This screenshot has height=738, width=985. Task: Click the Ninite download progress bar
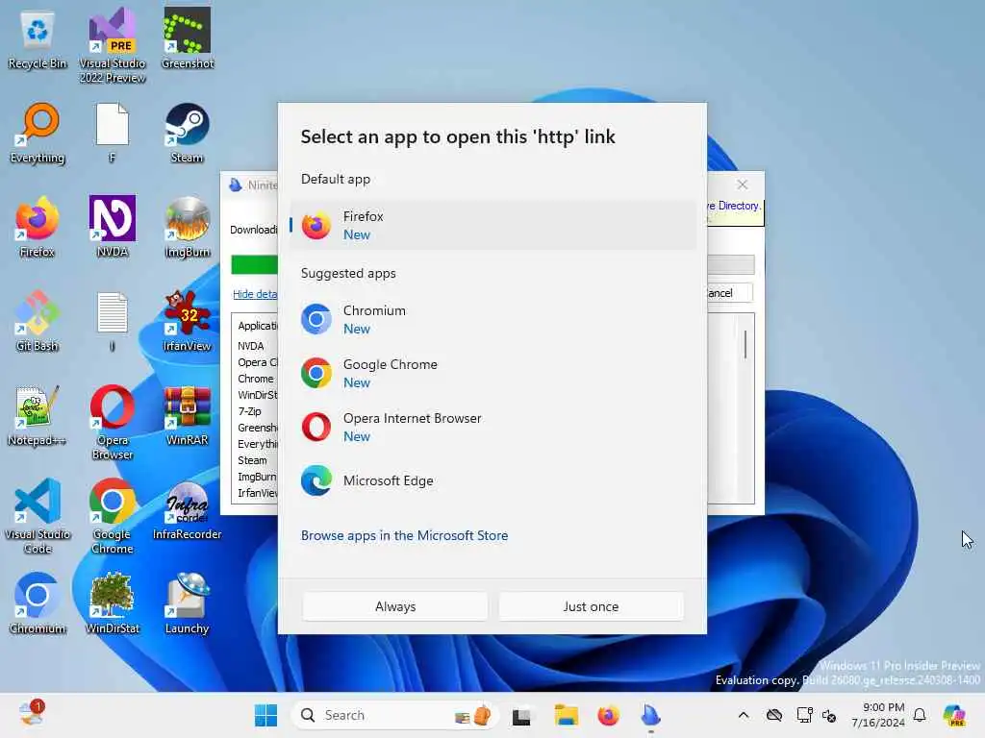254,265
